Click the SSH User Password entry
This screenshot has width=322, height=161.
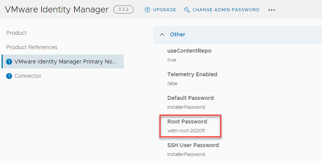pos(245,149)
